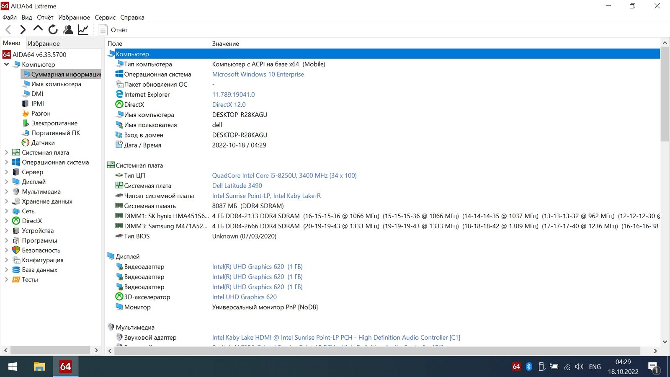Select the highlighted Компьютер section row
The image size is (670, 377).
point(383,54)
